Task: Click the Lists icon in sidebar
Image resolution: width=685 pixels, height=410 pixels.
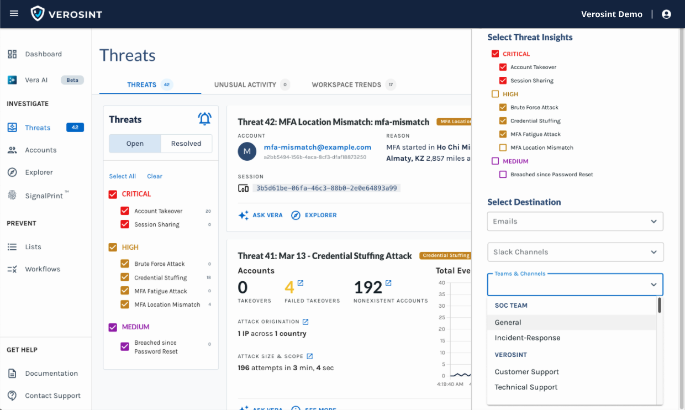Action: coord(12,247)
